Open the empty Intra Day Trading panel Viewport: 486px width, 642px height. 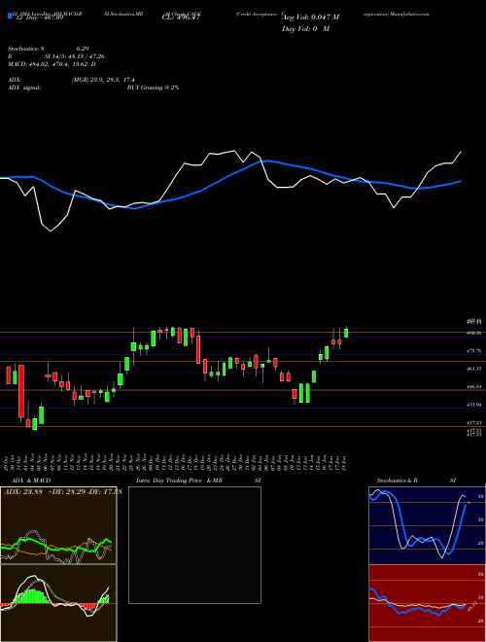[194, 545]
